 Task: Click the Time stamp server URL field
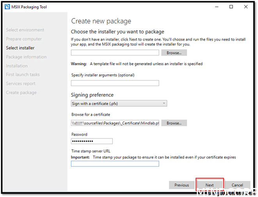115,164
